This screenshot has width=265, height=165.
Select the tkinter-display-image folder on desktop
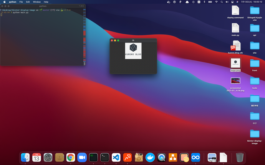(x=255, y=137)
